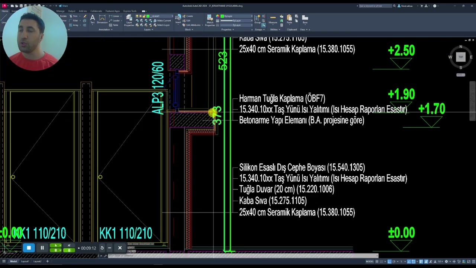Open the Featured Apps ribbon tab

[x=113, y=11]
